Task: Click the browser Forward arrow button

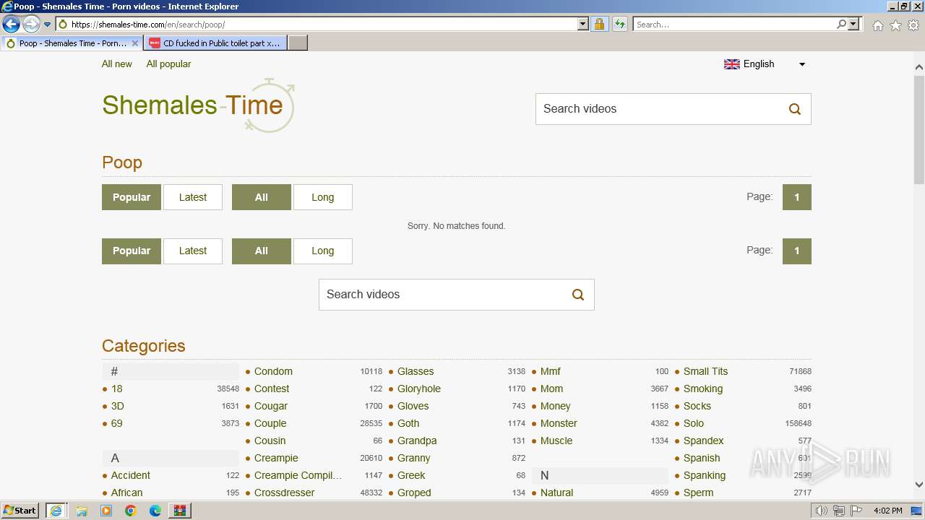Action: 31,25
